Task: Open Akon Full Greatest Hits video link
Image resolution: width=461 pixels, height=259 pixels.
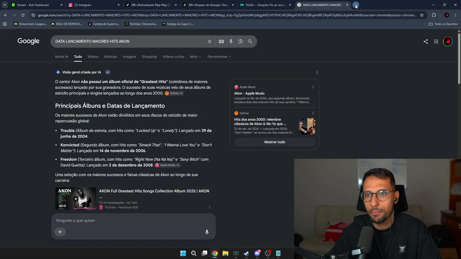Action: click(x=154, y=194)
